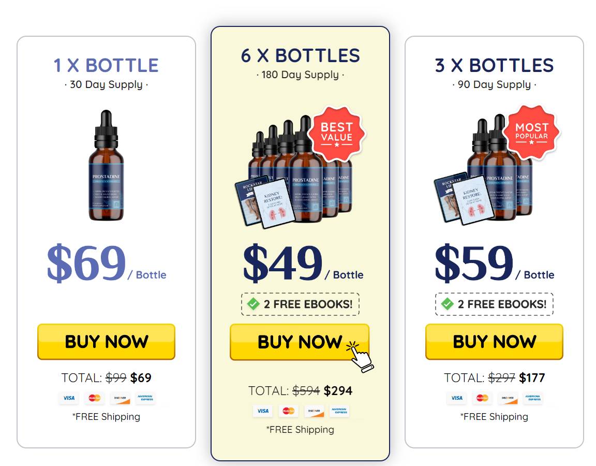Click BUY NOW on the 6 bottles plan

point(300,342)
